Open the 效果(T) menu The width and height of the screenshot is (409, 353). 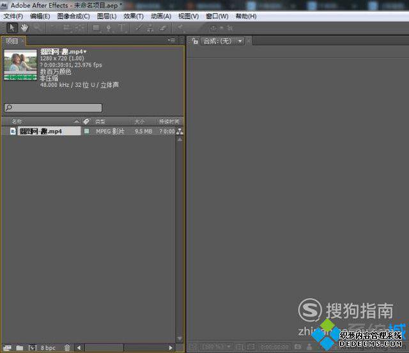(134, 16)
